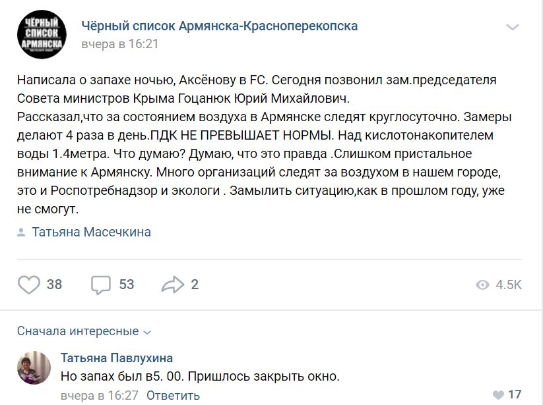543x405 pixels.
Task: Open commenter name Татьяна Павлухина
Action: [117, 358]
